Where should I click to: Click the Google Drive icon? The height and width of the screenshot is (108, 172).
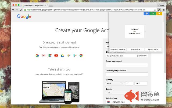click(x=62, y=56)
